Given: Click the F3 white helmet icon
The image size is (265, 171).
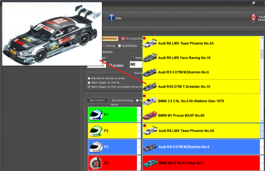Looking at the screenshot, I should tap(96, 147).
